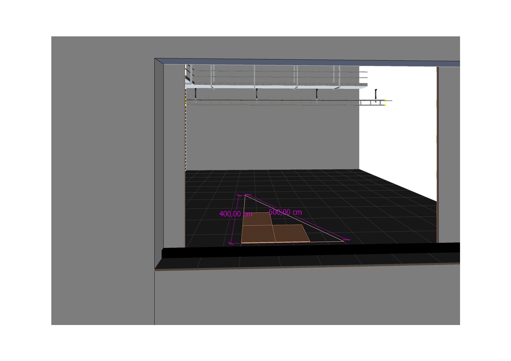The width and height of the screenshot is (511, 361).
Task: Select the leftmost hanging lighting clamp
Action: [195, 94]
